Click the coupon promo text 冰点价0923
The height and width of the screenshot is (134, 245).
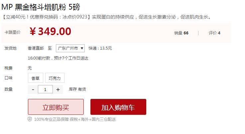[x=75, y=17]
